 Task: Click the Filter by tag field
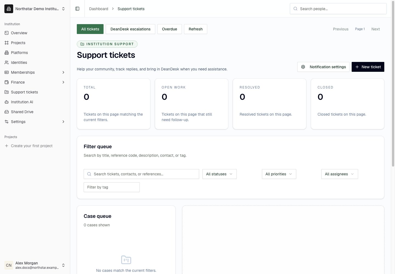coord(112,187)
